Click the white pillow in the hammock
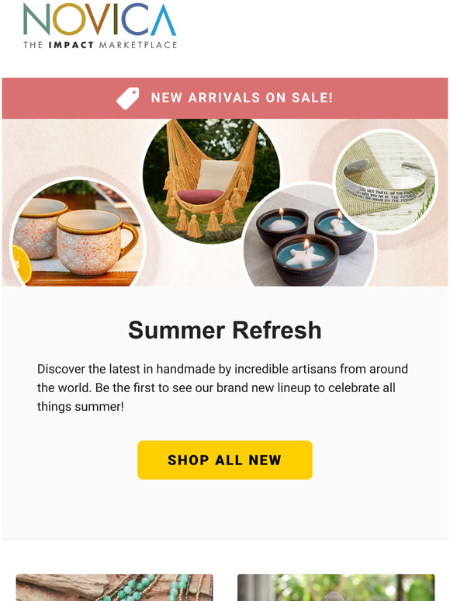 pos(216,175)
